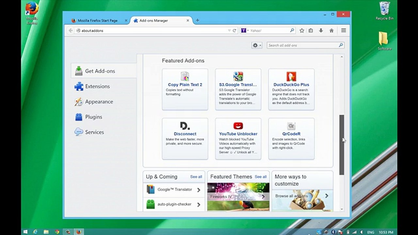
Task: Open the Appearance category
Action: tap(104, 102)
